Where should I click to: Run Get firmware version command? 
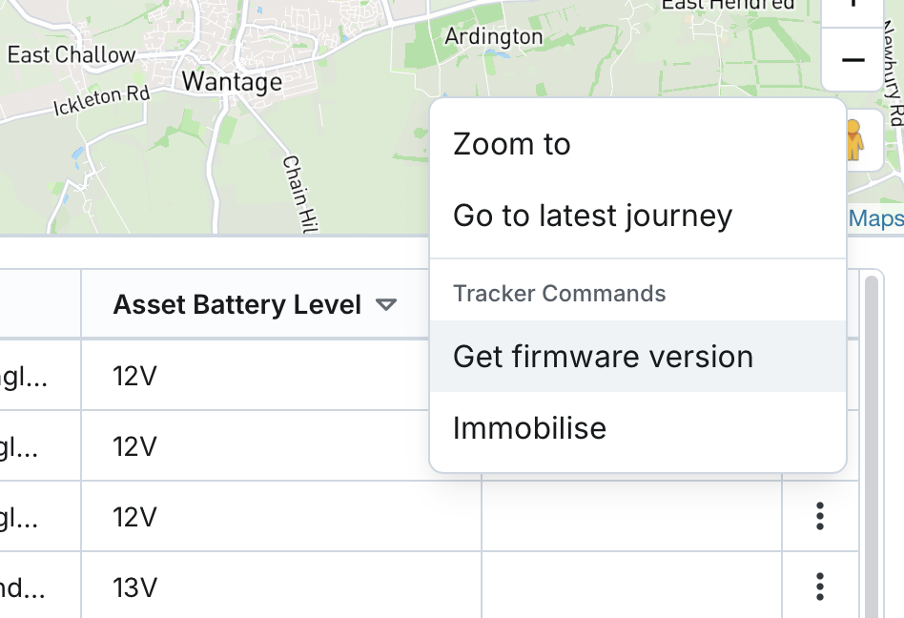click(x=603, y=357)
